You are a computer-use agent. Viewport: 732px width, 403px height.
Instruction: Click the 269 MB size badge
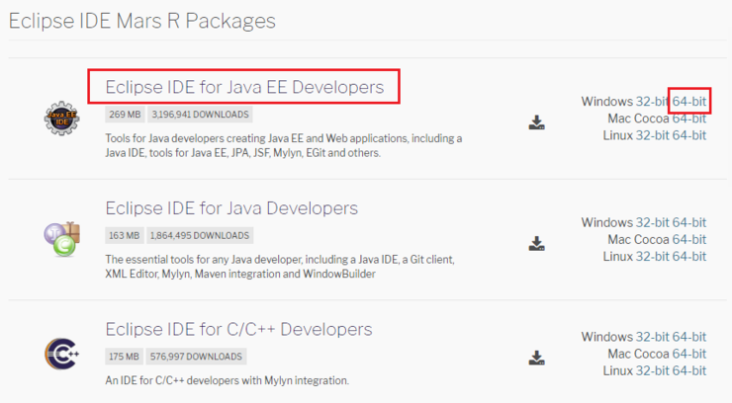point(125,115)
